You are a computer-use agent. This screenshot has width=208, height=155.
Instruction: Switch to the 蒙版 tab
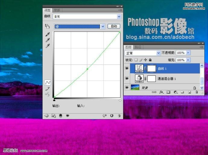[57, 10]
